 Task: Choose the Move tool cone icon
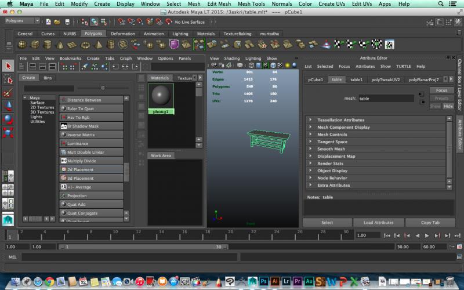(8, 106)
